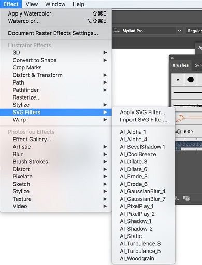This screenshot has width=202, height=265.
Task: Apply the AI_Alpha_1 filter
Action: coord(143,132)
